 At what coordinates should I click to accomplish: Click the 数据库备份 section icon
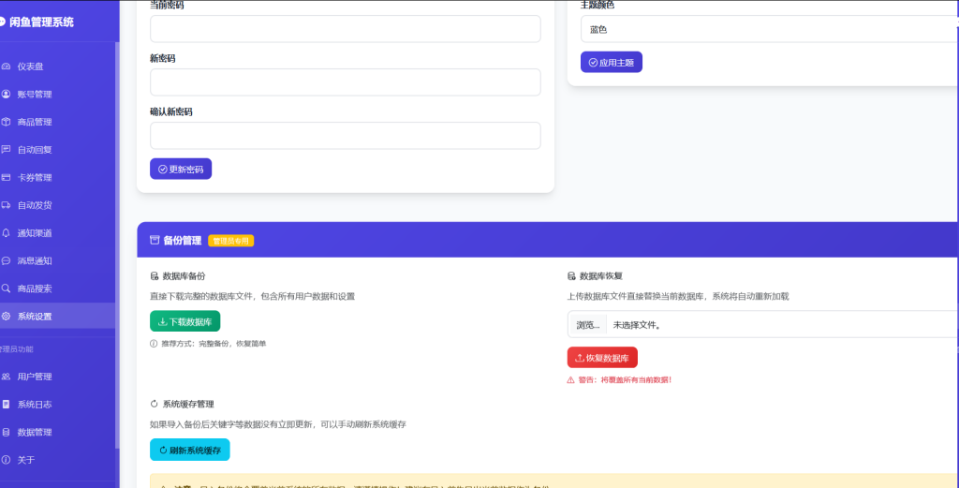click(x=155, y=276)
